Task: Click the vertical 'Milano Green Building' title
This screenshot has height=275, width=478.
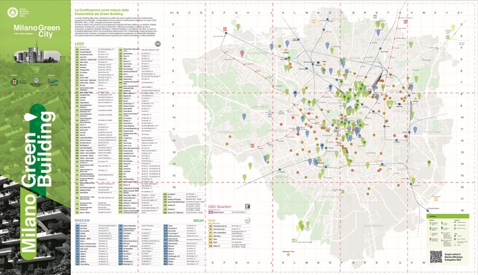Action: pyautogui.click(x=38, y=182)
